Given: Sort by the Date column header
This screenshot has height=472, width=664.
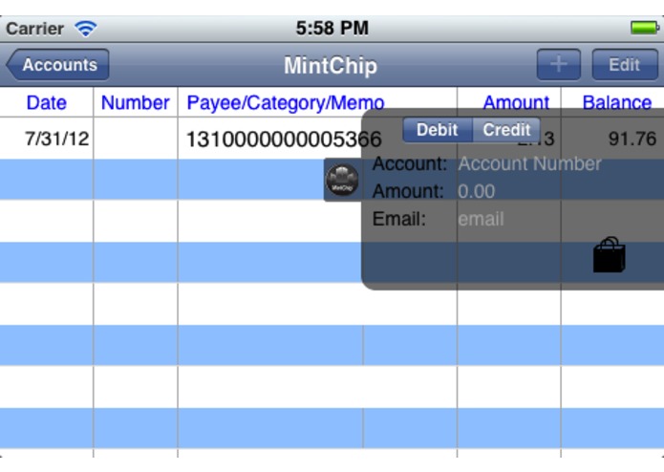Looking at the screenshot, I should pyautogui.click(x=47, y=102).
